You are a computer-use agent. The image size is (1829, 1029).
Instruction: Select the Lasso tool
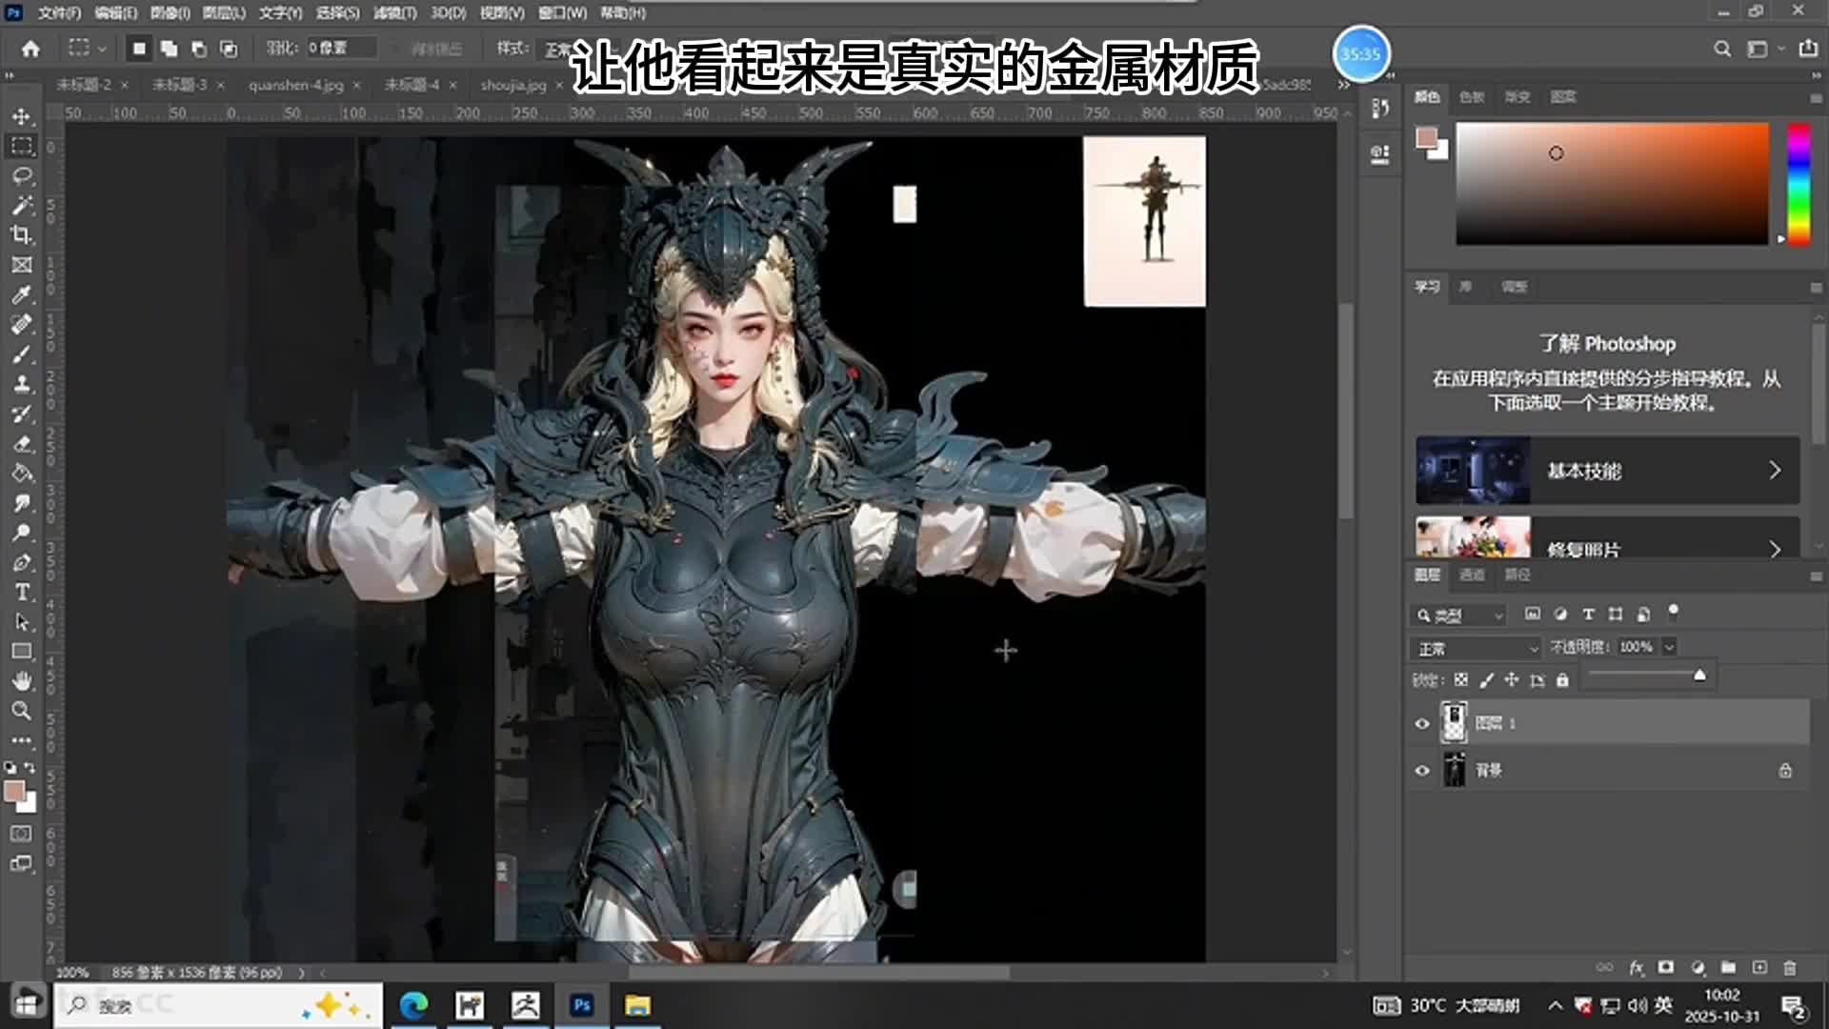point(21,176)
